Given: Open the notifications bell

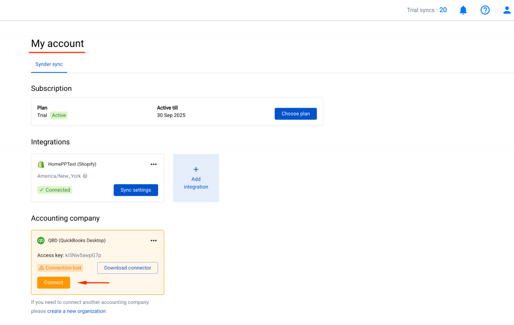Looking at the screenshot, I should (x=463, y=10).
